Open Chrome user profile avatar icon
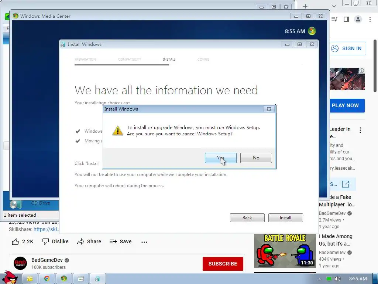 click(358, 19)
